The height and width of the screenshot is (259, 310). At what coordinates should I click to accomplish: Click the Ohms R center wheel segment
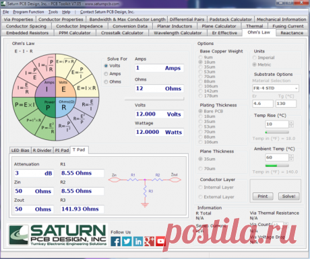(x=65, y=107)
